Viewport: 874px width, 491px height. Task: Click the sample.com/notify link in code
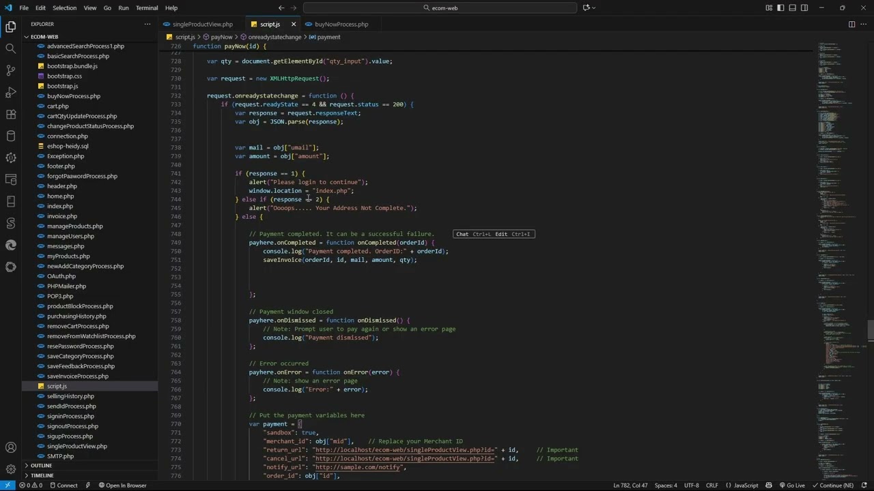358,467
